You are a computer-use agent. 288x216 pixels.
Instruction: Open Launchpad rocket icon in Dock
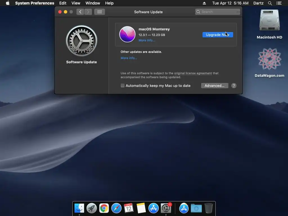(91, 208)
